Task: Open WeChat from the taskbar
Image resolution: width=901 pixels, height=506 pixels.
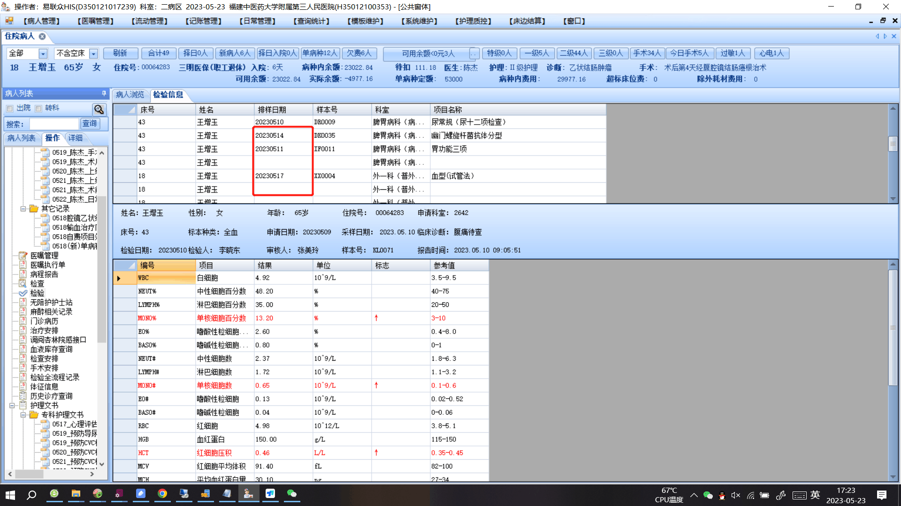Action: tap(292, 494)
